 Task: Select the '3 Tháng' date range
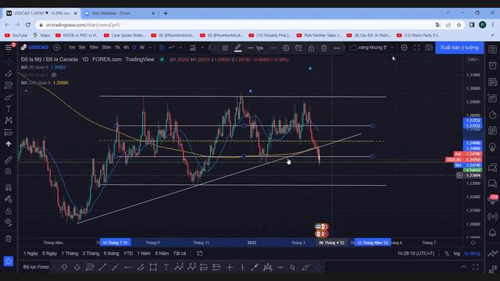pyautogui.click(x=91, y=253)
